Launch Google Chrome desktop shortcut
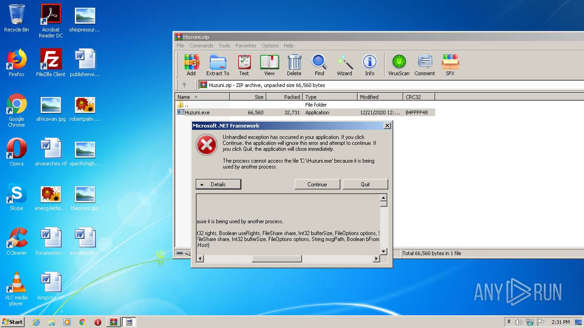 (x=16, y=111)
